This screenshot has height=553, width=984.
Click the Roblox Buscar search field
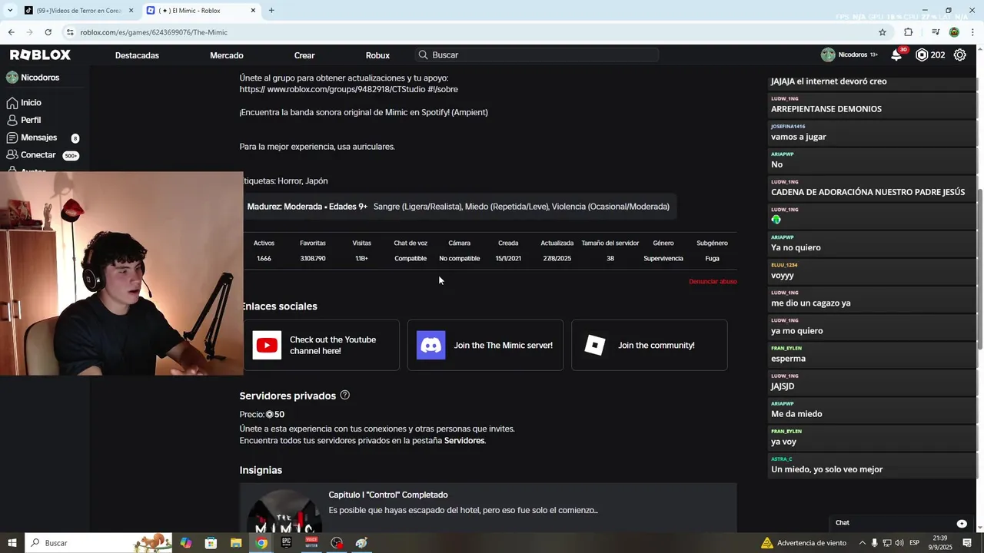(x=537, y=55)
